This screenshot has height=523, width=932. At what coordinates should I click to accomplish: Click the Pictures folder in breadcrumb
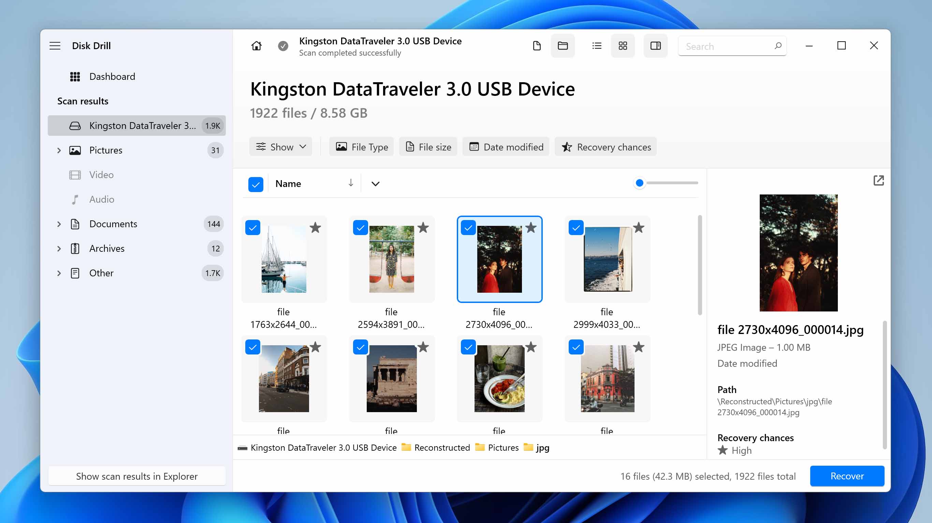point(497,448)
